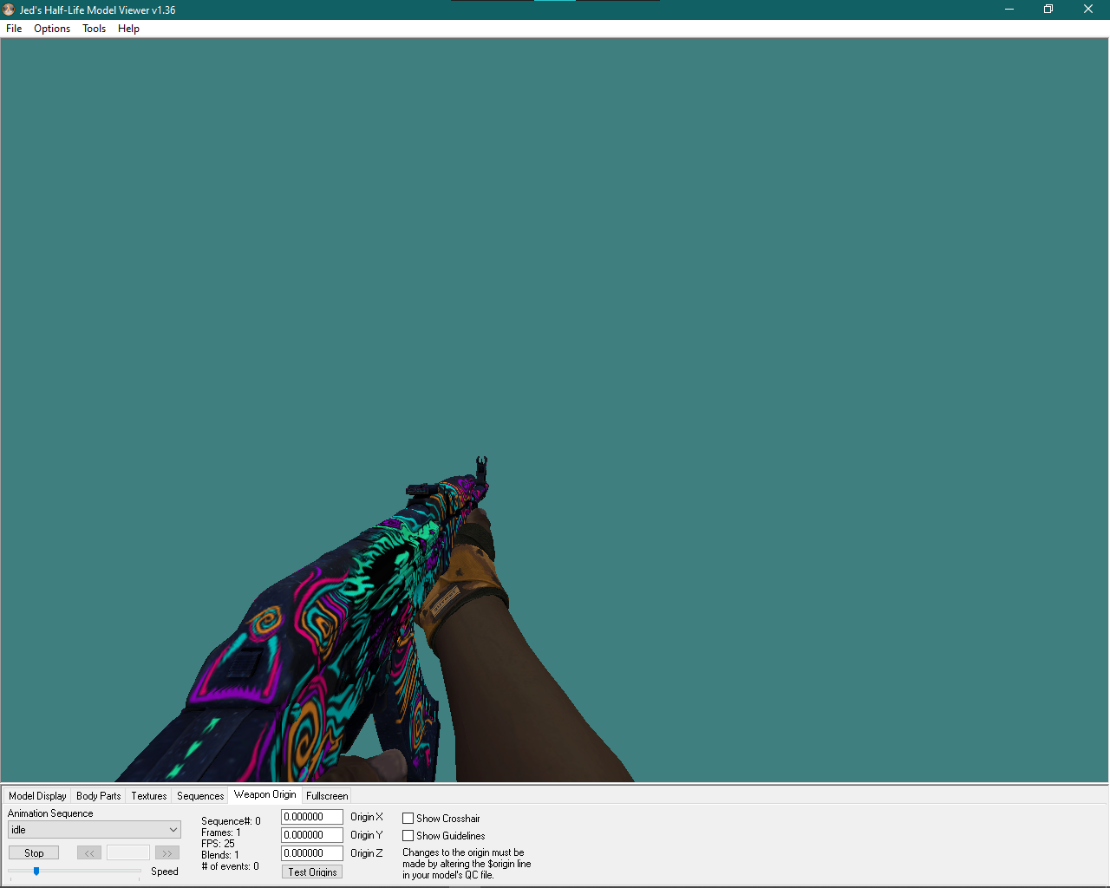This screenshot has height=888, width=1110.
Task: Step to previous frame button
Action: click(89, 853)
